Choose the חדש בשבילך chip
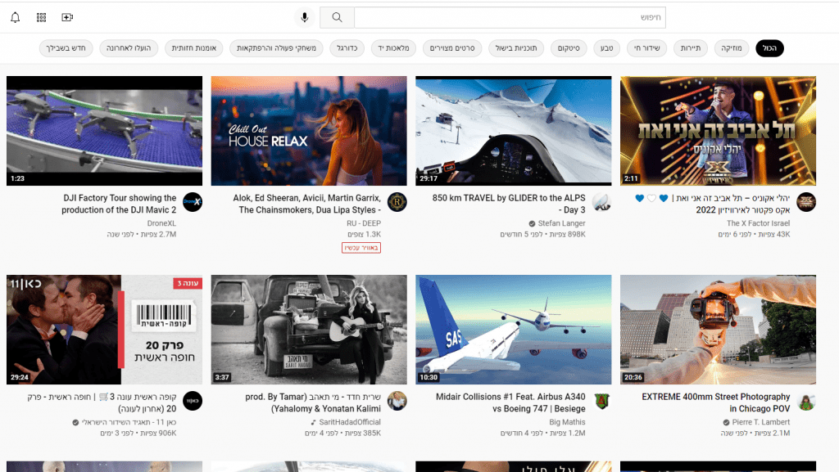 tap(66, 48)
